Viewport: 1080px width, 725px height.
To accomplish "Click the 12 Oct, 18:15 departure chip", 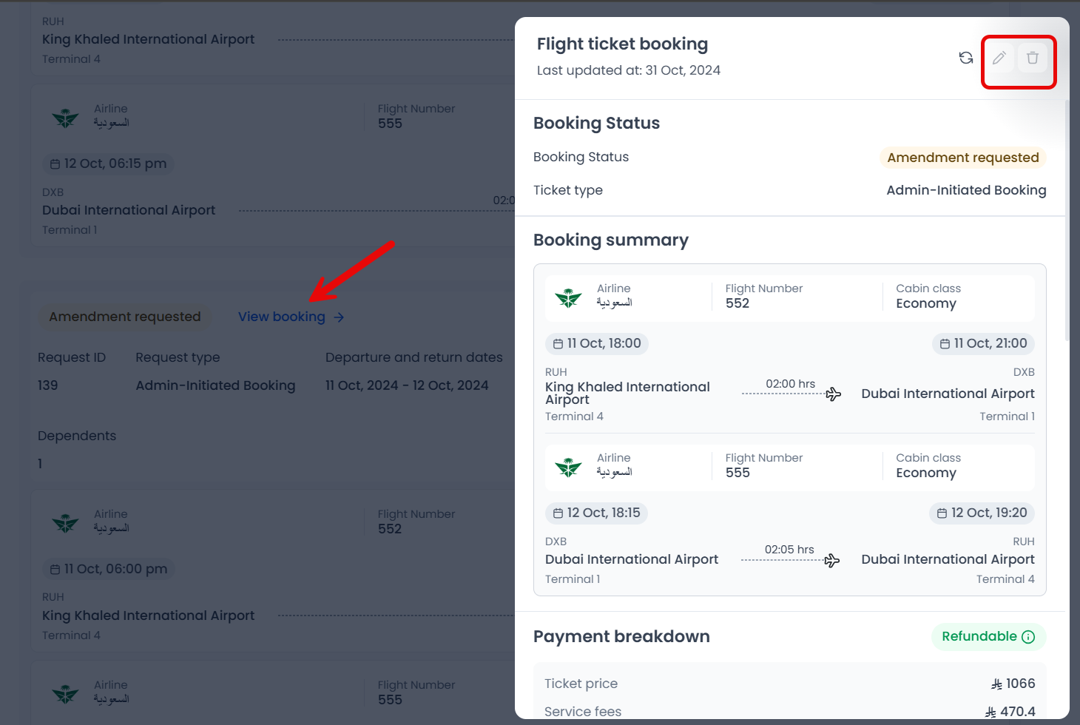I will (x=596, y=513).
